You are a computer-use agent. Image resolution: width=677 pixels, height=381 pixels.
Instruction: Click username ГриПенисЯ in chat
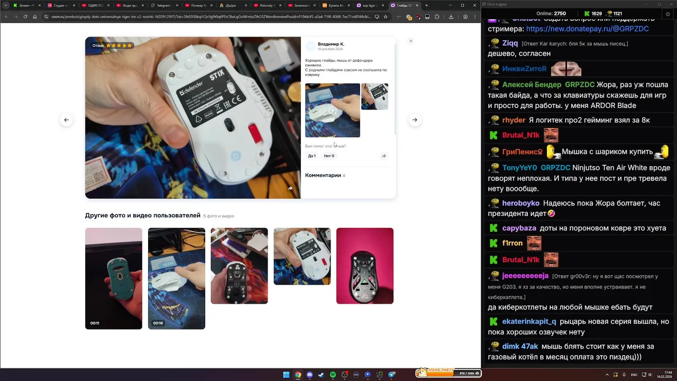pyautogui.click(x=522, y=152)
